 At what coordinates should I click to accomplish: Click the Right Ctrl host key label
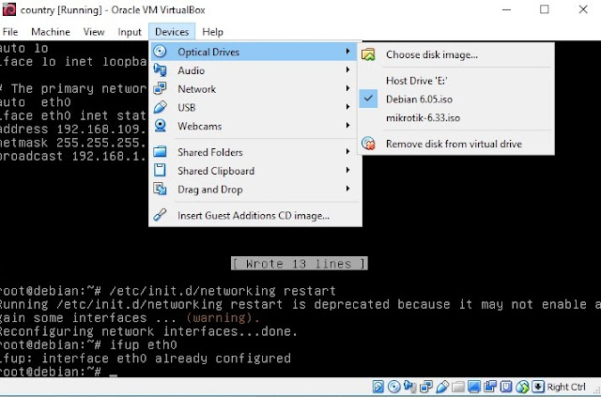coord(566,387)
